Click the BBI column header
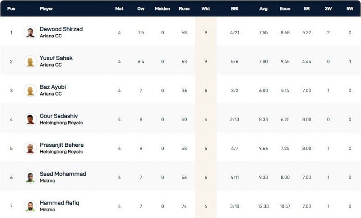The height and width of the screenshot is (218, 361). pyautogui.click(x=234, y=9)
